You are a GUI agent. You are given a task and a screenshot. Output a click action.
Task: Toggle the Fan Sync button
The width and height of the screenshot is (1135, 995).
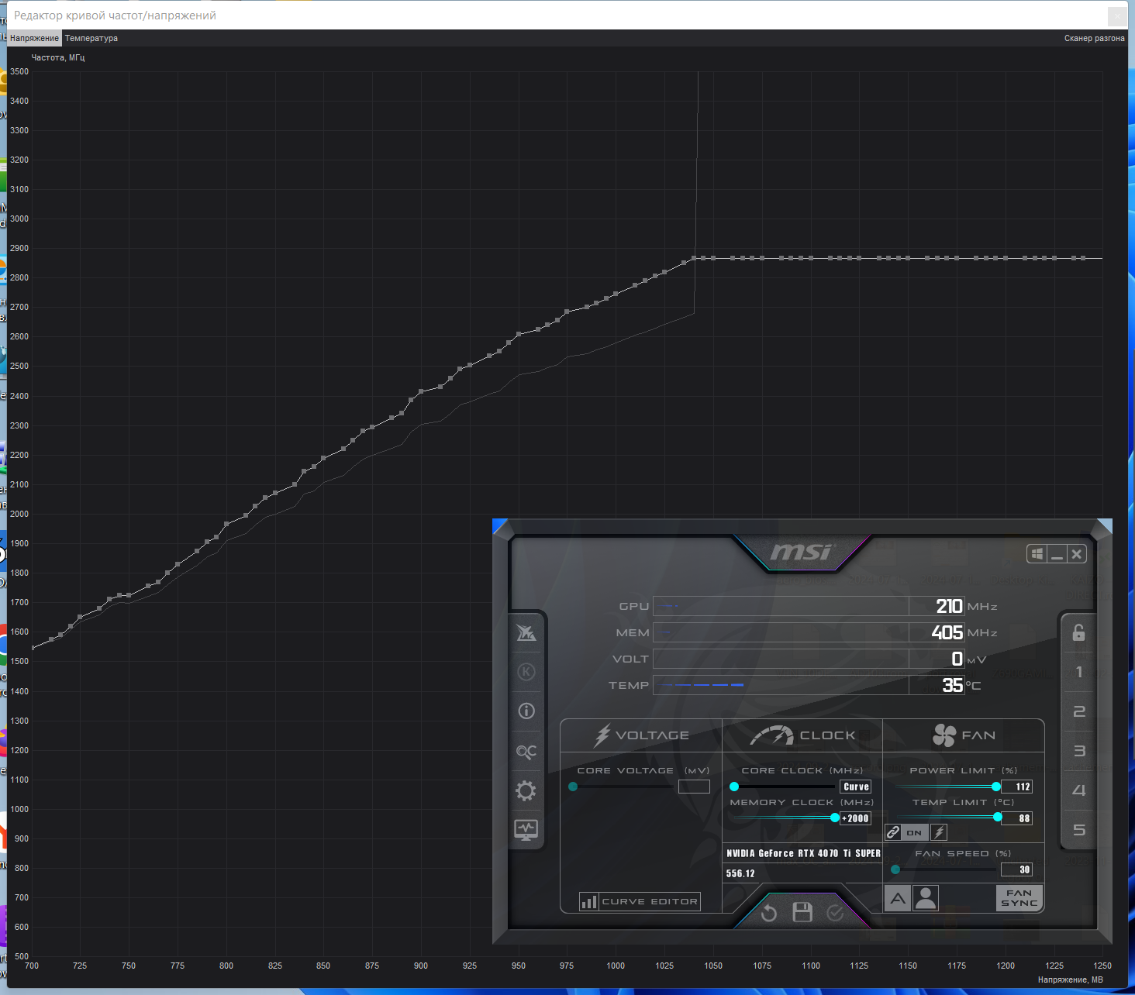pyautogui.click(x=1019, y=898)
